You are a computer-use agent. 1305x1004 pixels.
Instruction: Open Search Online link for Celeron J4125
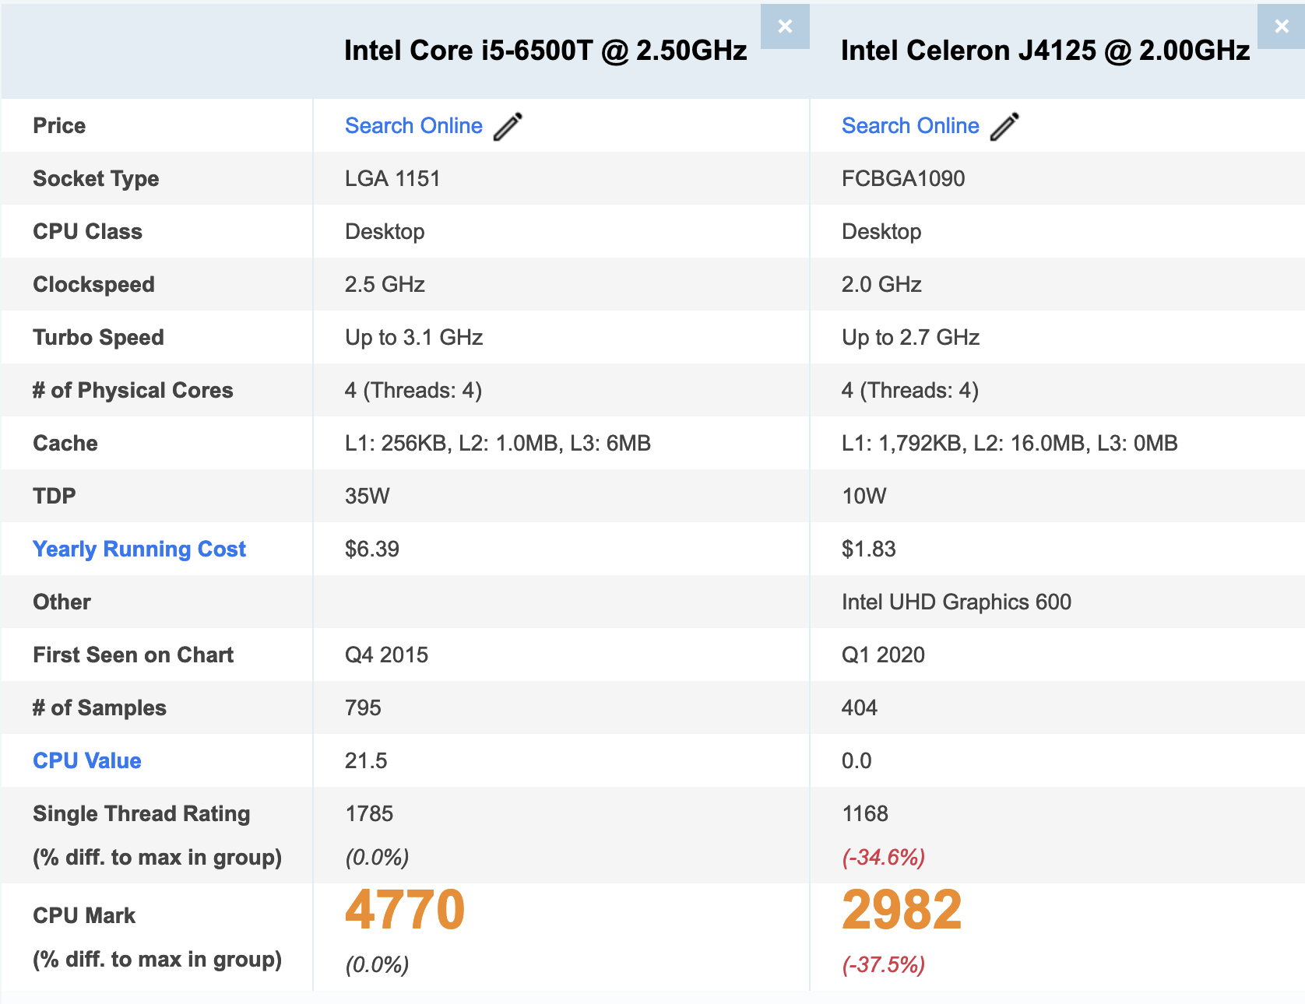point(910,126)
